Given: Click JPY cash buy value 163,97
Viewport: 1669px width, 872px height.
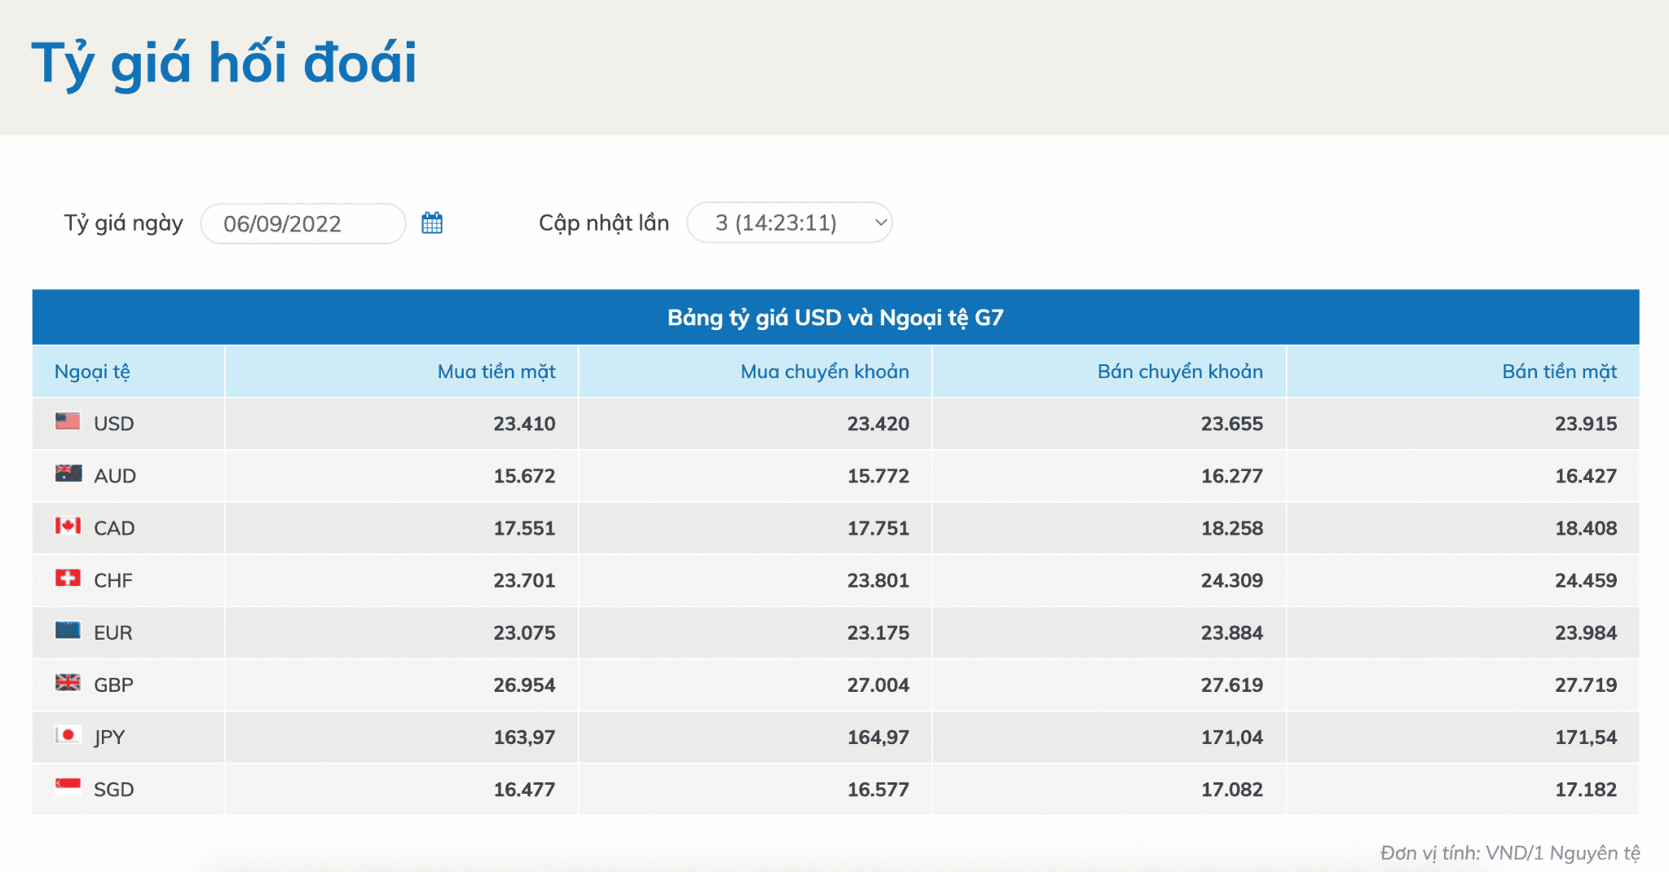Looking at the screenshot, I should pos(524,738).
